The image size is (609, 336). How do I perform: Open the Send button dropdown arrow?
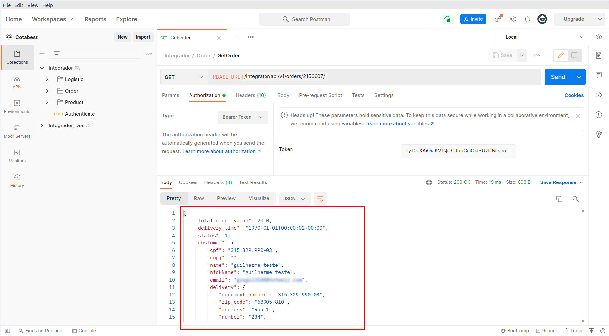tap(579, 77)
